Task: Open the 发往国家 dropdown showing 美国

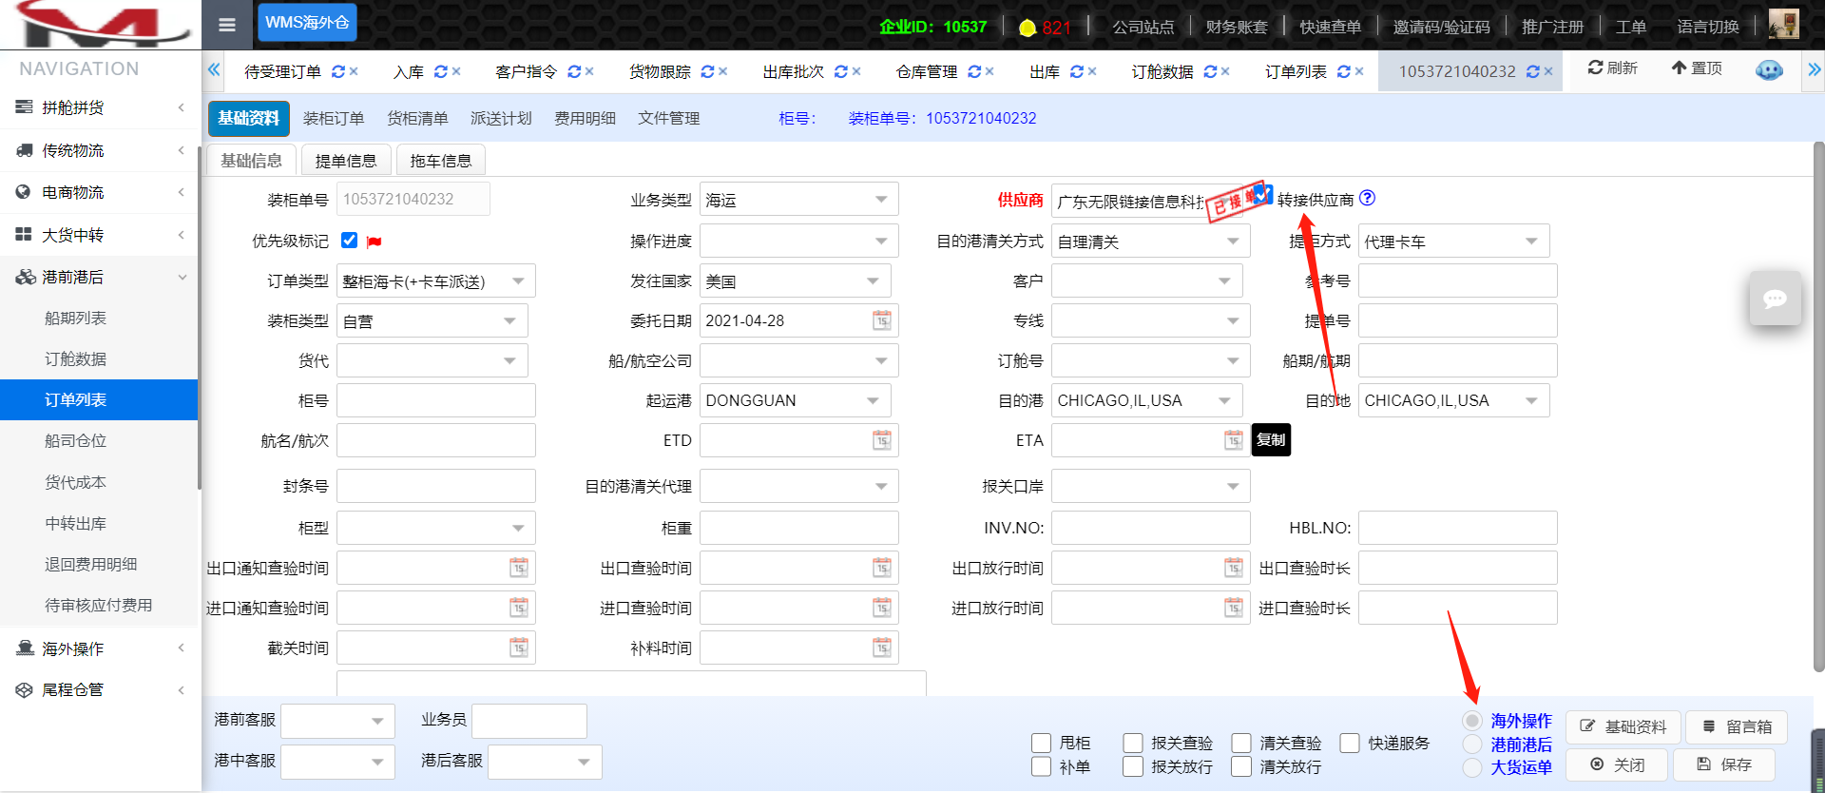Action: (x=795, y=281)
